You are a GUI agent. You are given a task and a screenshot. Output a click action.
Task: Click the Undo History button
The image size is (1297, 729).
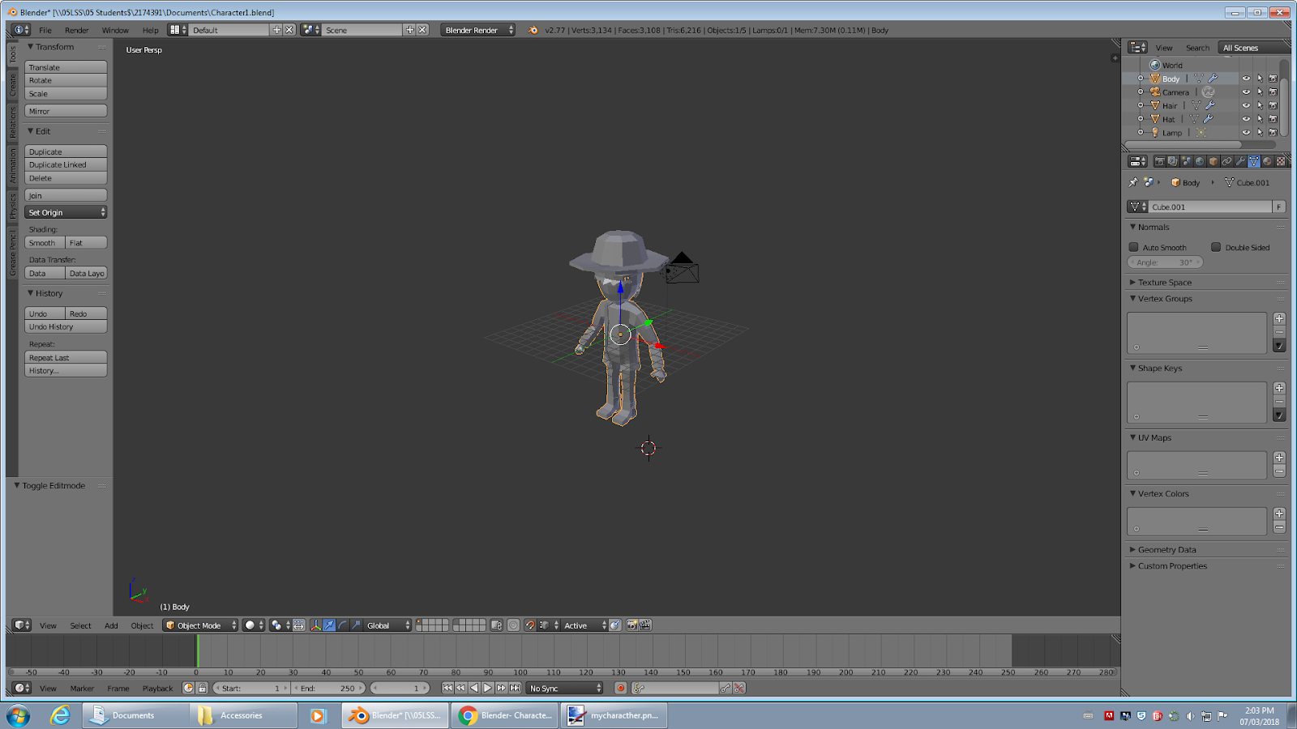(x=65, y=326)
